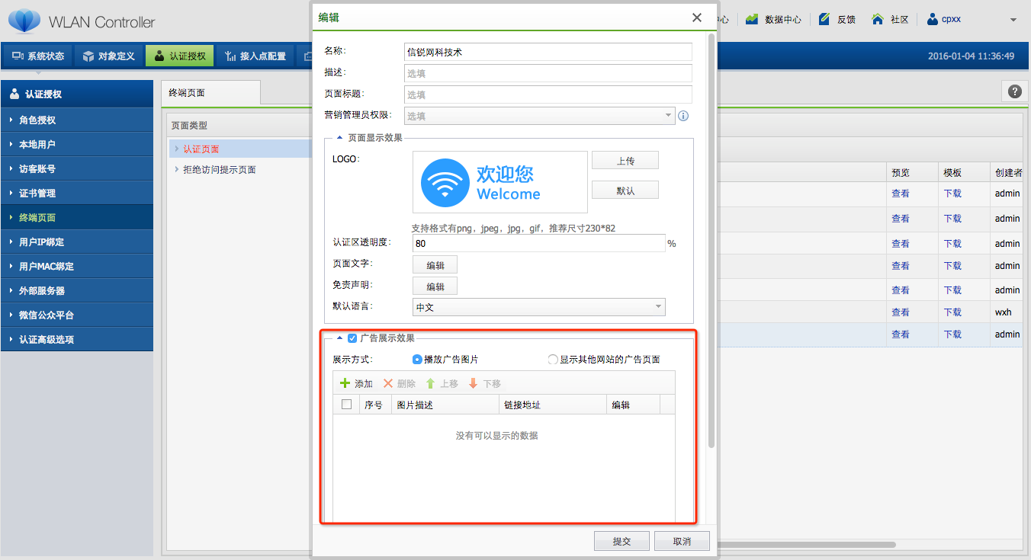Select the green 认证授权 navigation button
The image size is (1031, 560).
179,56
